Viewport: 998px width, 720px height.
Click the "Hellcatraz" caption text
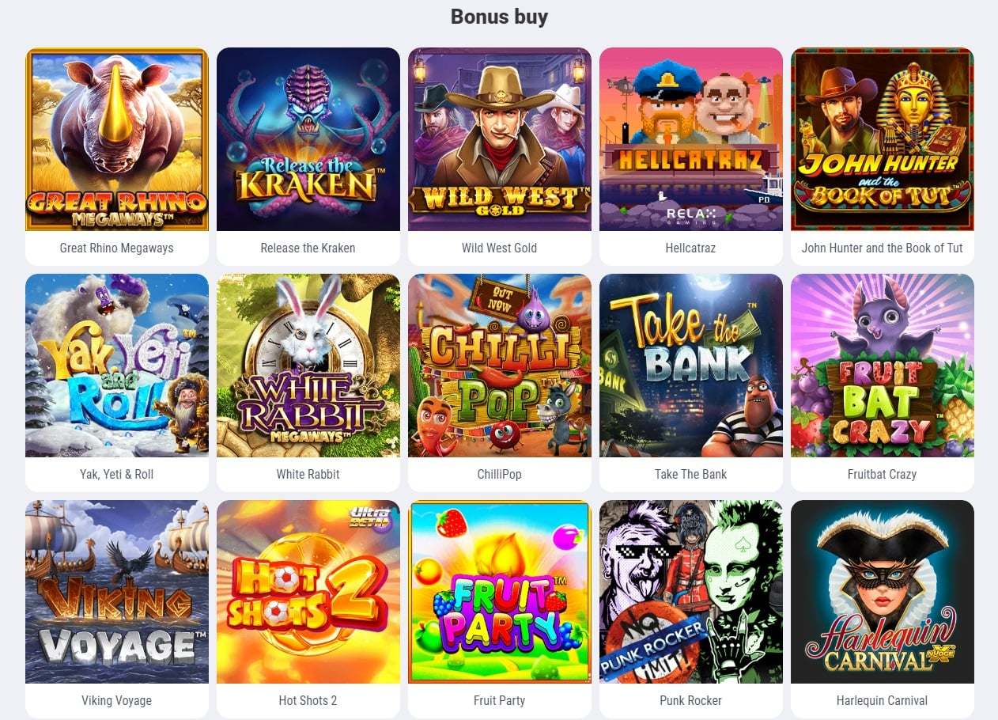pyautogui.click(x=691, y=248)
